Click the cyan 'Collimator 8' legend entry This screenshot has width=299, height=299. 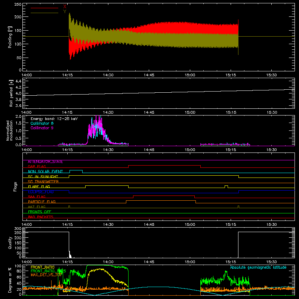tap(42, 123)
